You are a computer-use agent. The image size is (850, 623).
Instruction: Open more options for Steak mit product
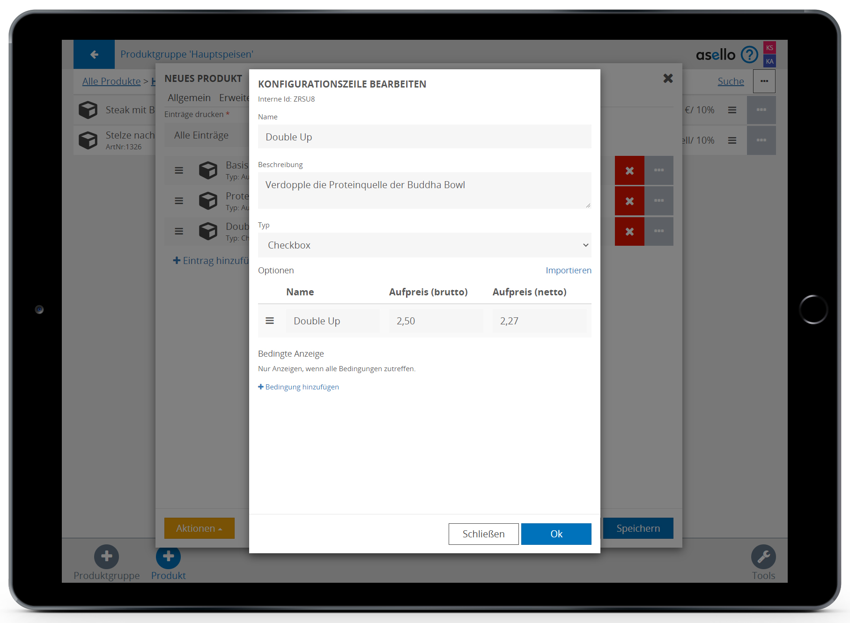(x=761, y=110)
